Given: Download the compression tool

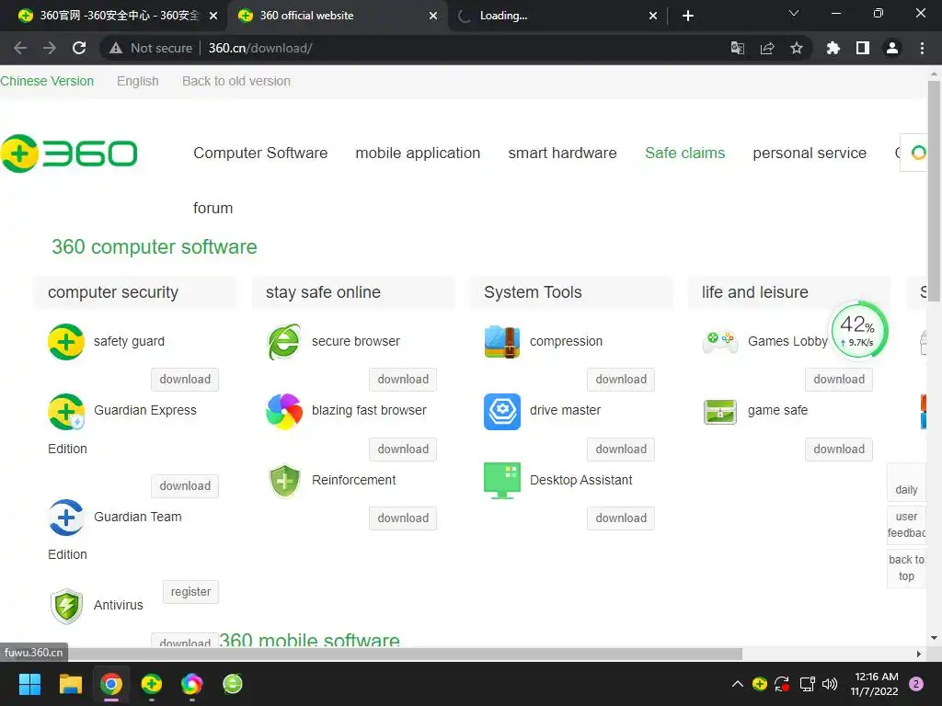Looking at the screenshot, I should pyautogui.click(x=621, y=380).
